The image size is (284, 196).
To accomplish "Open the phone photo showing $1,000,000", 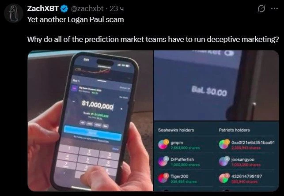I will [90, 121].
